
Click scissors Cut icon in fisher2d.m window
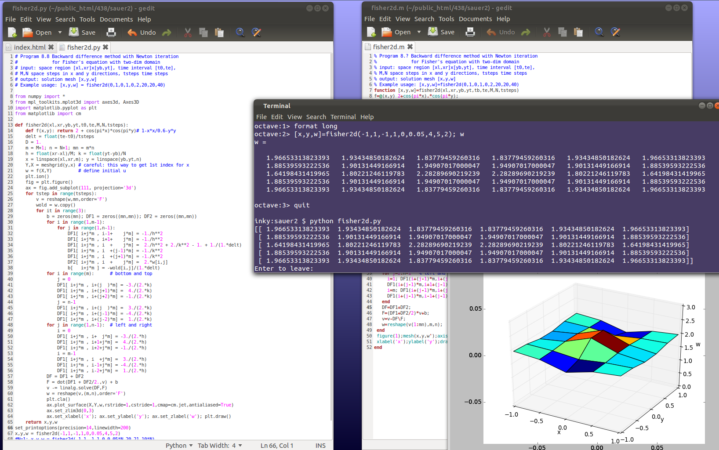(547, 32)
